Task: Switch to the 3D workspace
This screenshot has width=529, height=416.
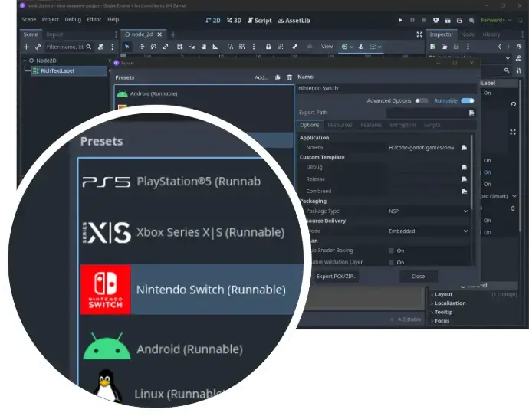Action: (x=234, y=21)
